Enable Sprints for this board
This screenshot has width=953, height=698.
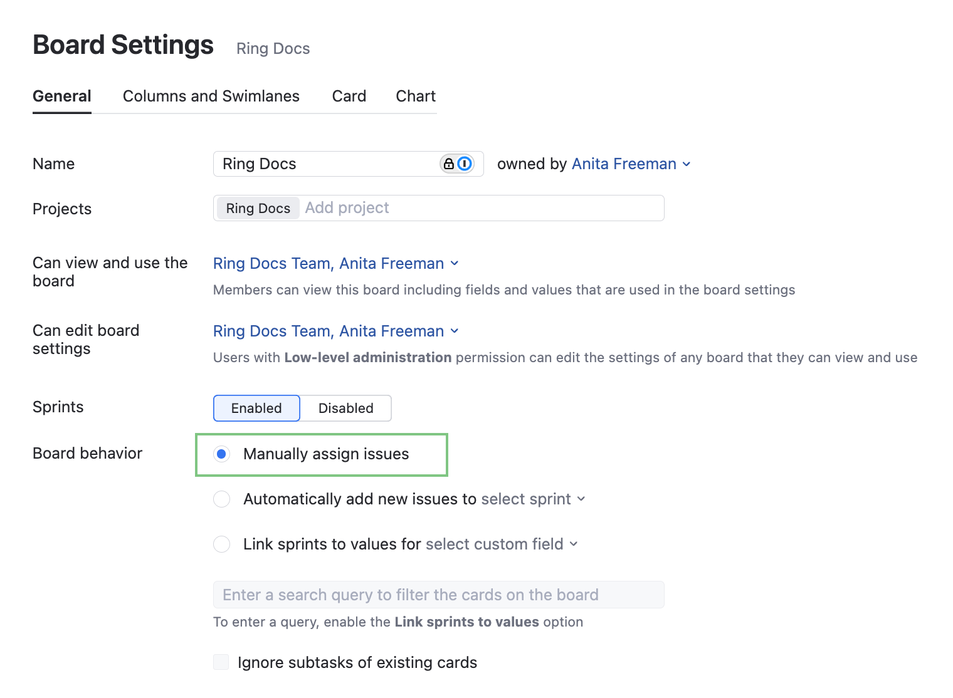256,408
